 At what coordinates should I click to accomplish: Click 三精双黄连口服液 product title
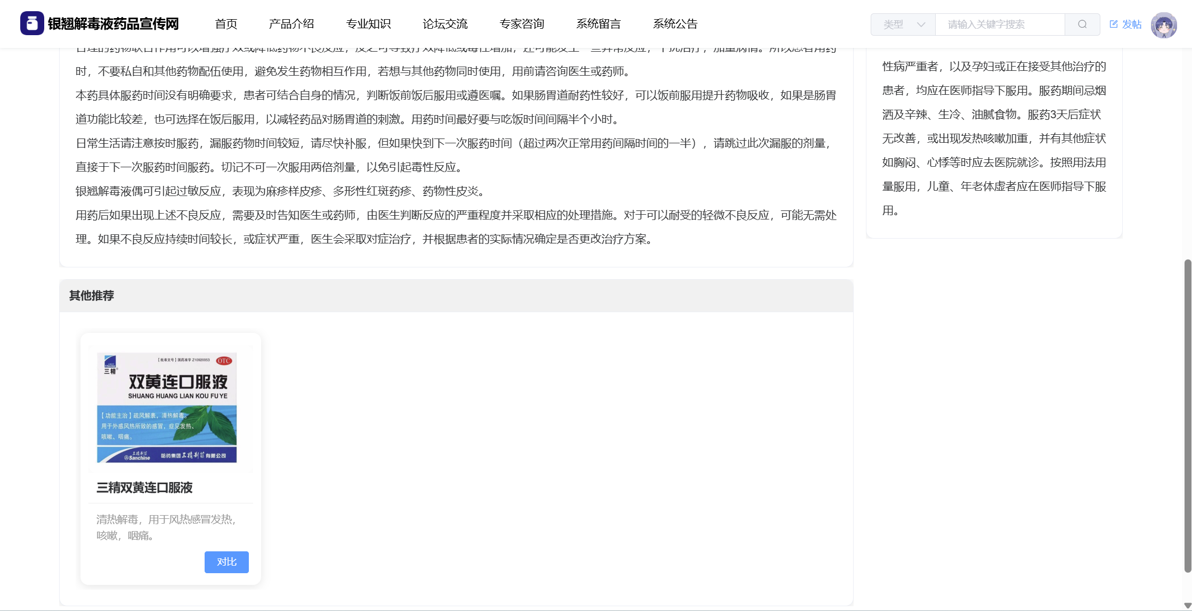[144, 487]
